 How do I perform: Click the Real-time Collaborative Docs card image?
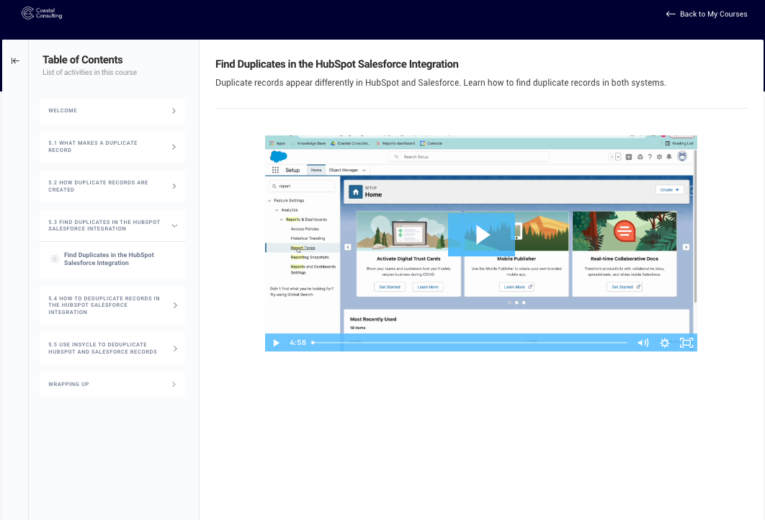tap(625, 231)
